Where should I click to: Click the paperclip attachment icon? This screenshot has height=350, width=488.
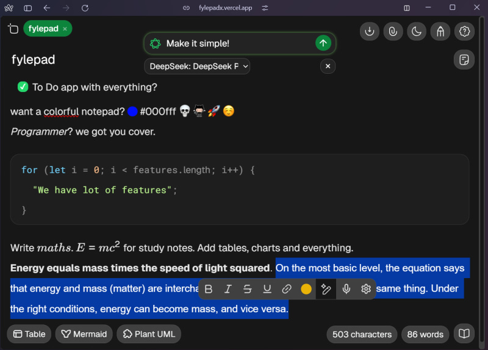tap(393, 31)
